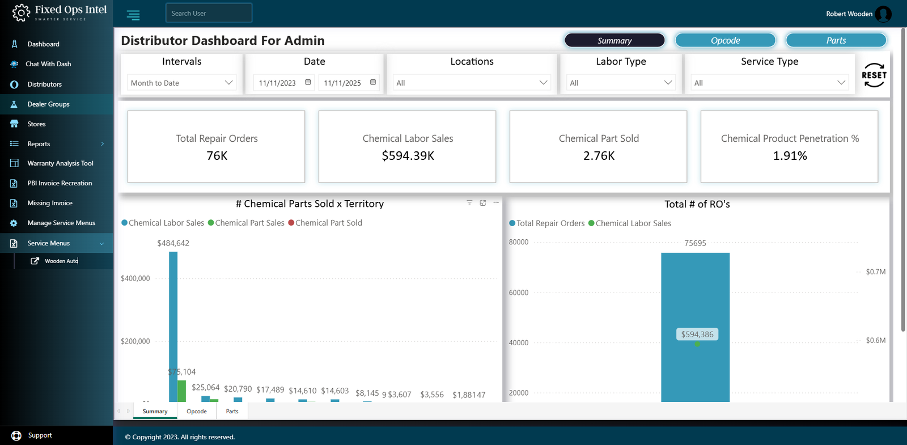Click the hamburger menu icon
This screenshot has height=445, width=907.
[133, 15]
